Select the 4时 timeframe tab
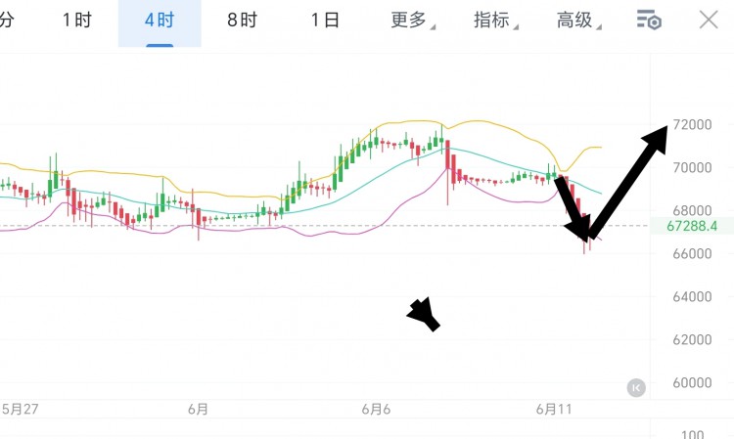 click(160, 21)
